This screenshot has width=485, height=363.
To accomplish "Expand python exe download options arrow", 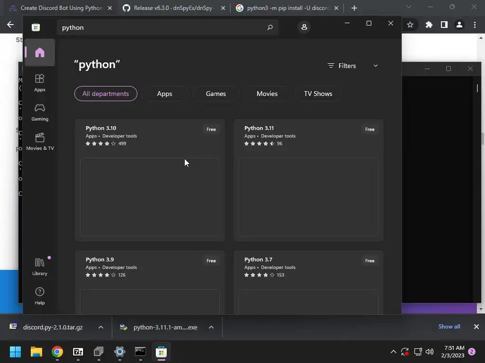I will pyautogui.click(x=211, y=327).
